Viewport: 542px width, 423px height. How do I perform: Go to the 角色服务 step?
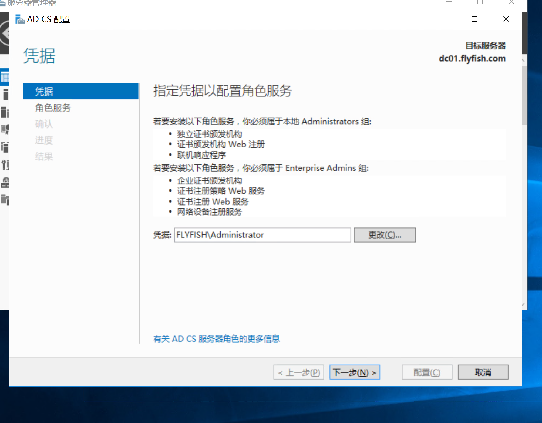tap(53, 108)
